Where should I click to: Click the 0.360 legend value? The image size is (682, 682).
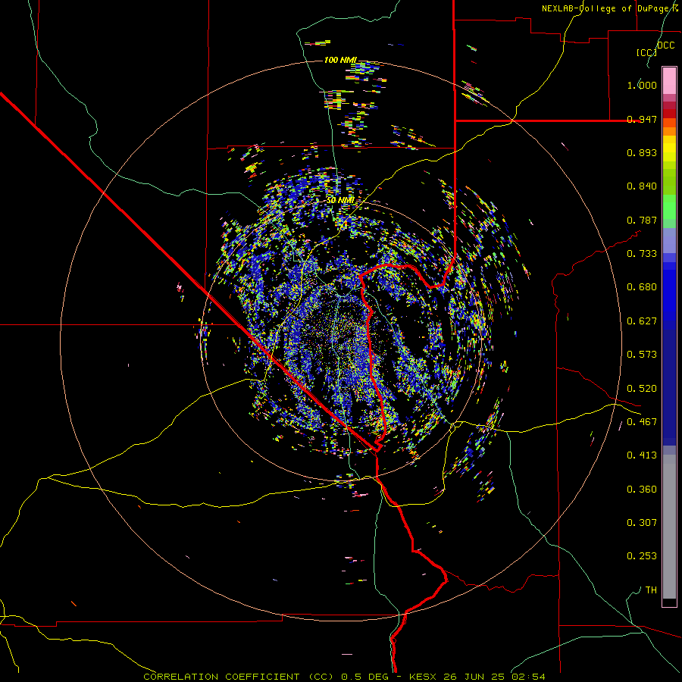click(x=642, y=490)
